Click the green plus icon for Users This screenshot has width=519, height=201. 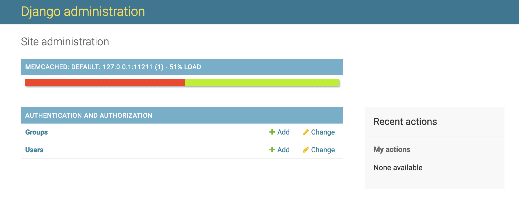[x=272, y=150]
